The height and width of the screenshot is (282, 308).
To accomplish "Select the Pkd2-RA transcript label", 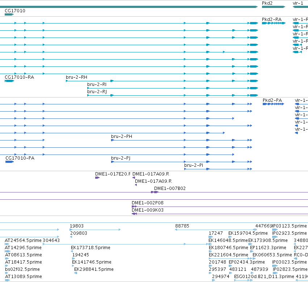I will click(272, 19).
